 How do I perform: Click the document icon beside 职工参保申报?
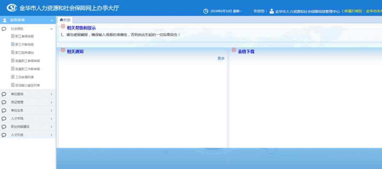13,36
